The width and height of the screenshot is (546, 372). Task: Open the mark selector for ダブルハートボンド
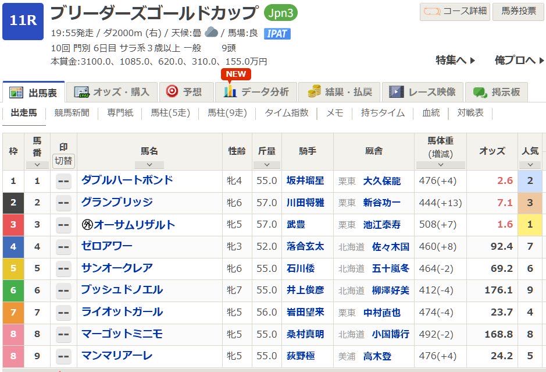coord(63,181)
